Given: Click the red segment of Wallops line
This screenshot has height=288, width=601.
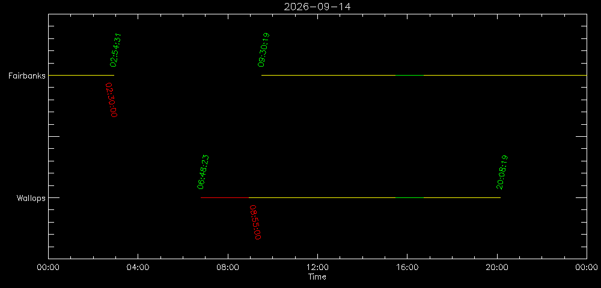Looking at the screenshot, I should pyautogui.click(x=225, y=198).
